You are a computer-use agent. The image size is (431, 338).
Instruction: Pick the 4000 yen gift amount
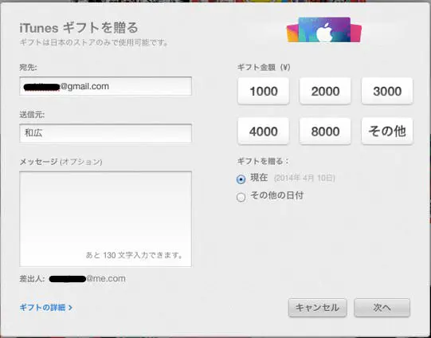pyautogui.click(x=264, y=132)
